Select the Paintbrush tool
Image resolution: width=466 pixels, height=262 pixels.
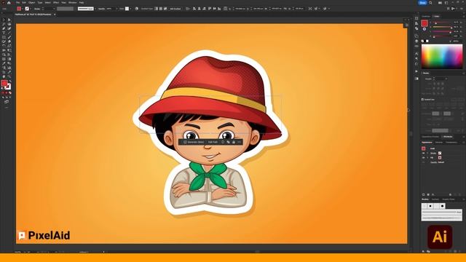[x=9, y=37]
